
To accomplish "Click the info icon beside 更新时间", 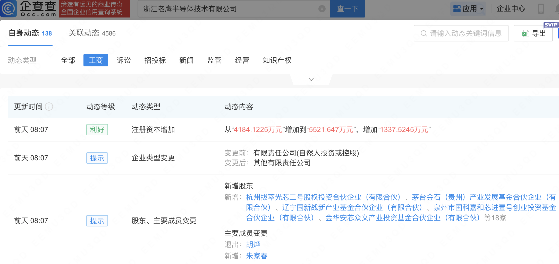I will point(49,107).
